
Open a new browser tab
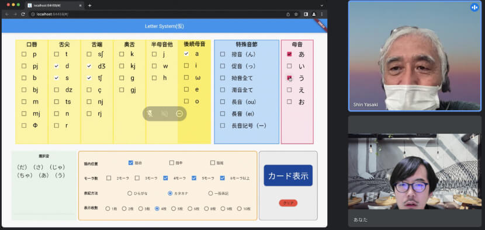[90, 6]
